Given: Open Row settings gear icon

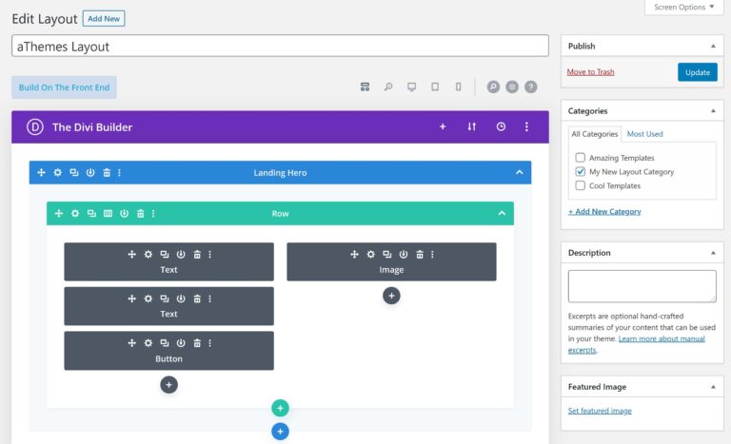Looking at the screenshot, I should [75, 213].
